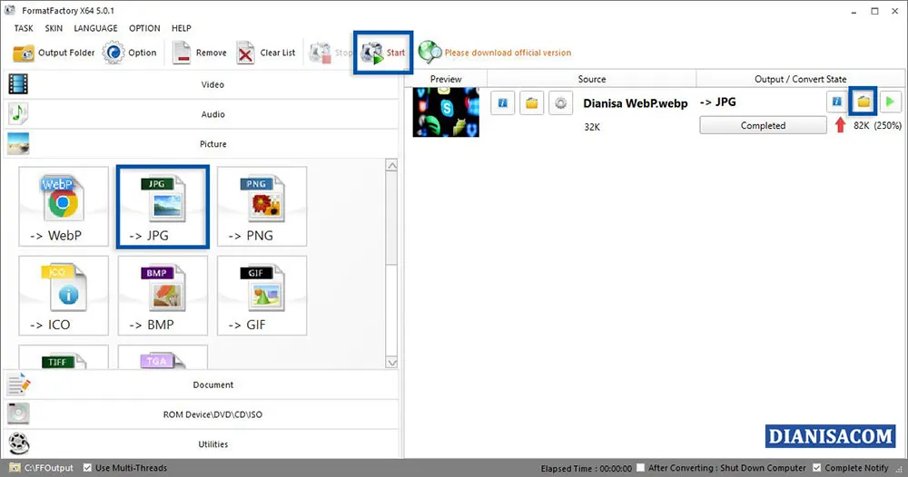This screenshot has height=477, width=908.
Task: Click the Output / Convert State column header
Action: coord(800,79)
